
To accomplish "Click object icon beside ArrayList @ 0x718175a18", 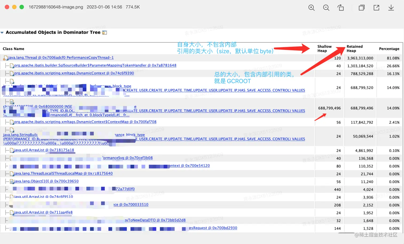I will pyautogui.click(x=12, y=150).
